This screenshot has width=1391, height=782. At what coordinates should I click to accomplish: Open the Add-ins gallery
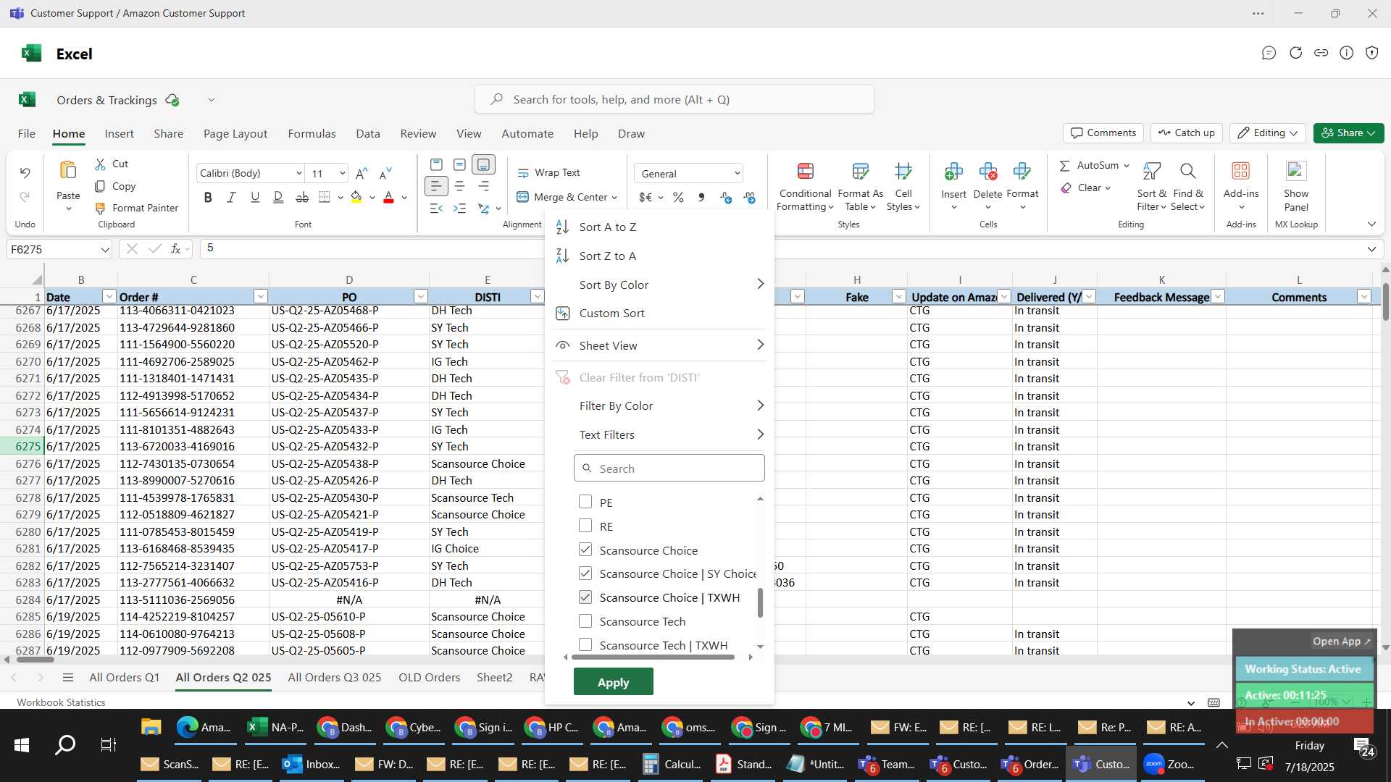coord(1241,188)
